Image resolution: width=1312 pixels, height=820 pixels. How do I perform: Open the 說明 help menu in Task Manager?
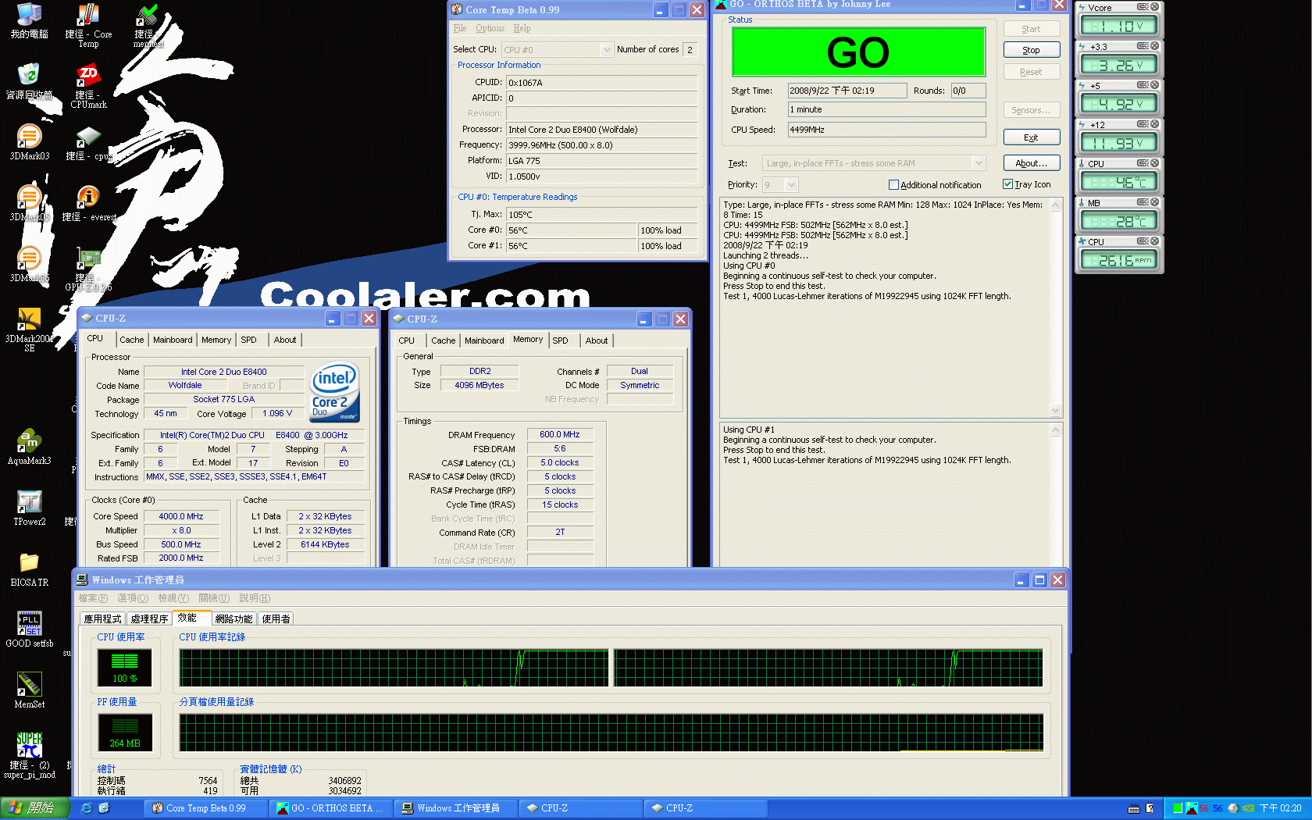pyautogui.click(x=255, y=598)
